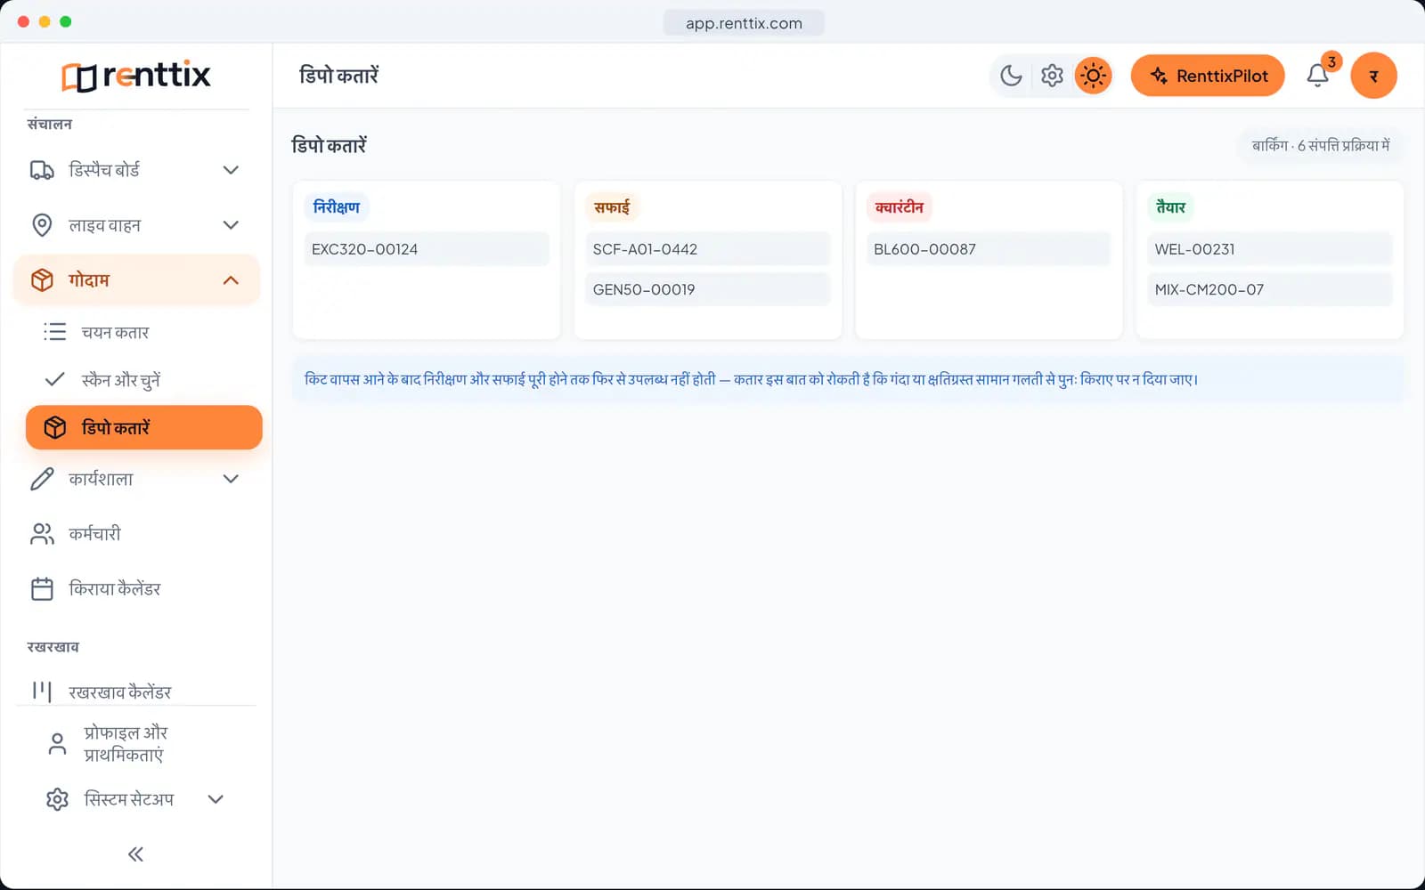
Task: Expand the सिस्टम सेटअप chevron
Action: click(x=216, y=799)
